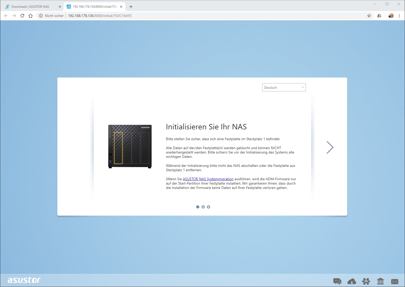Open a new browser tab
405x287 pixels.
[x=131, y=7]
